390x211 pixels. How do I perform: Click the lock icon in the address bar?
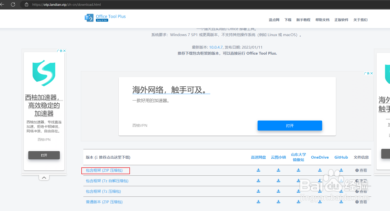point(27,5)
